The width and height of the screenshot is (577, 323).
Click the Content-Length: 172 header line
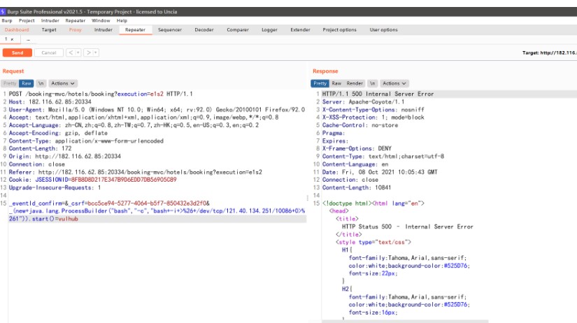[40, 148]
